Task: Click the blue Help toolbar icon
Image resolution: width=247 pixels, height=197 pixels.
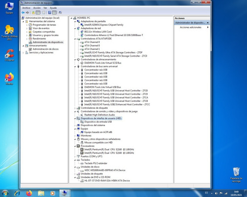Action: click(49, 12)
